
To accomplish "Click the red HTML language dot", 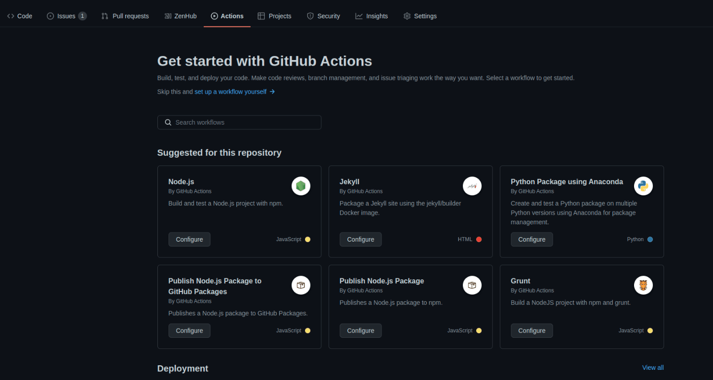I will 479,240.
